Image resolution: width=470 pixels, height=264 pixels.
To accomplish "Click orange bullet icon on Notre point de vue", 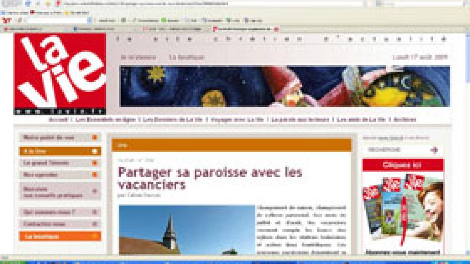I will pos(94,138).
